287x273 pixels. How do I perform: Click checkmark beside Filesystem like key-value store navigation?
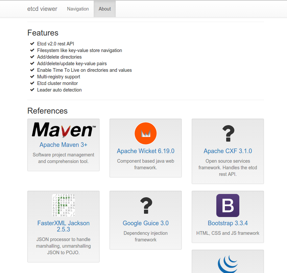point(32,50)
